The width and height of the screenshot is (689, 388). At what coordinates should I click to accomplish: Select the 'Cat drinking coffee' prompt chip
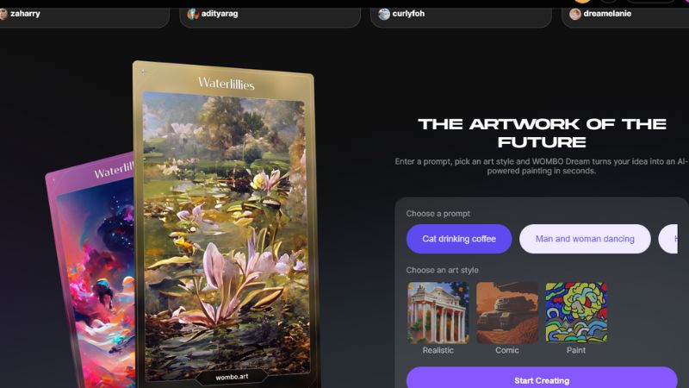pyautogui.click(x=459, y=239)
